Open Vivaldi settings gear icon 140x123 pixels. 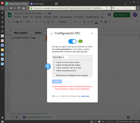pyautogui.click(x=2, y=118)
